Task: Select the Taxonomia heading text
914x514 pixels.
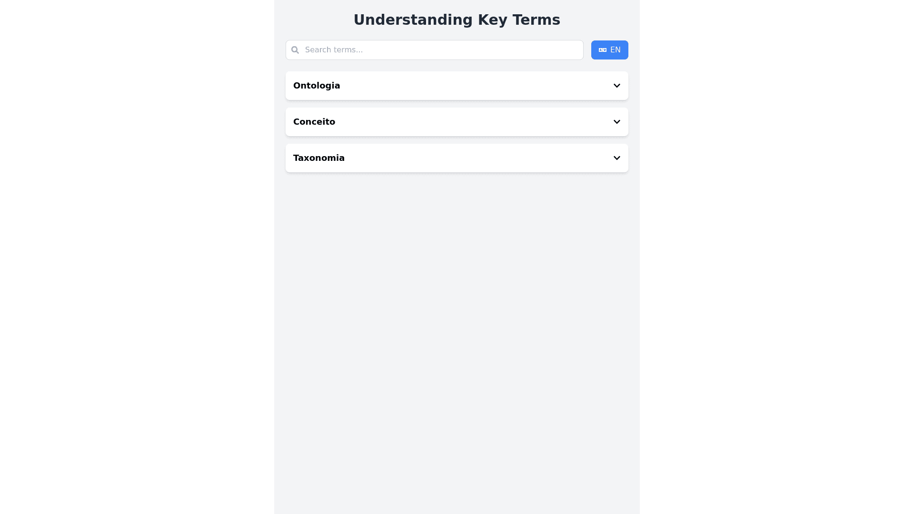Action: (x=319, y=158)
